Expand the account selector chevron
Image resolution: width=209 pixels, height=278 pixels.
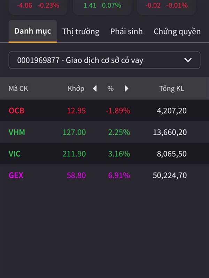tap(188, 60)
